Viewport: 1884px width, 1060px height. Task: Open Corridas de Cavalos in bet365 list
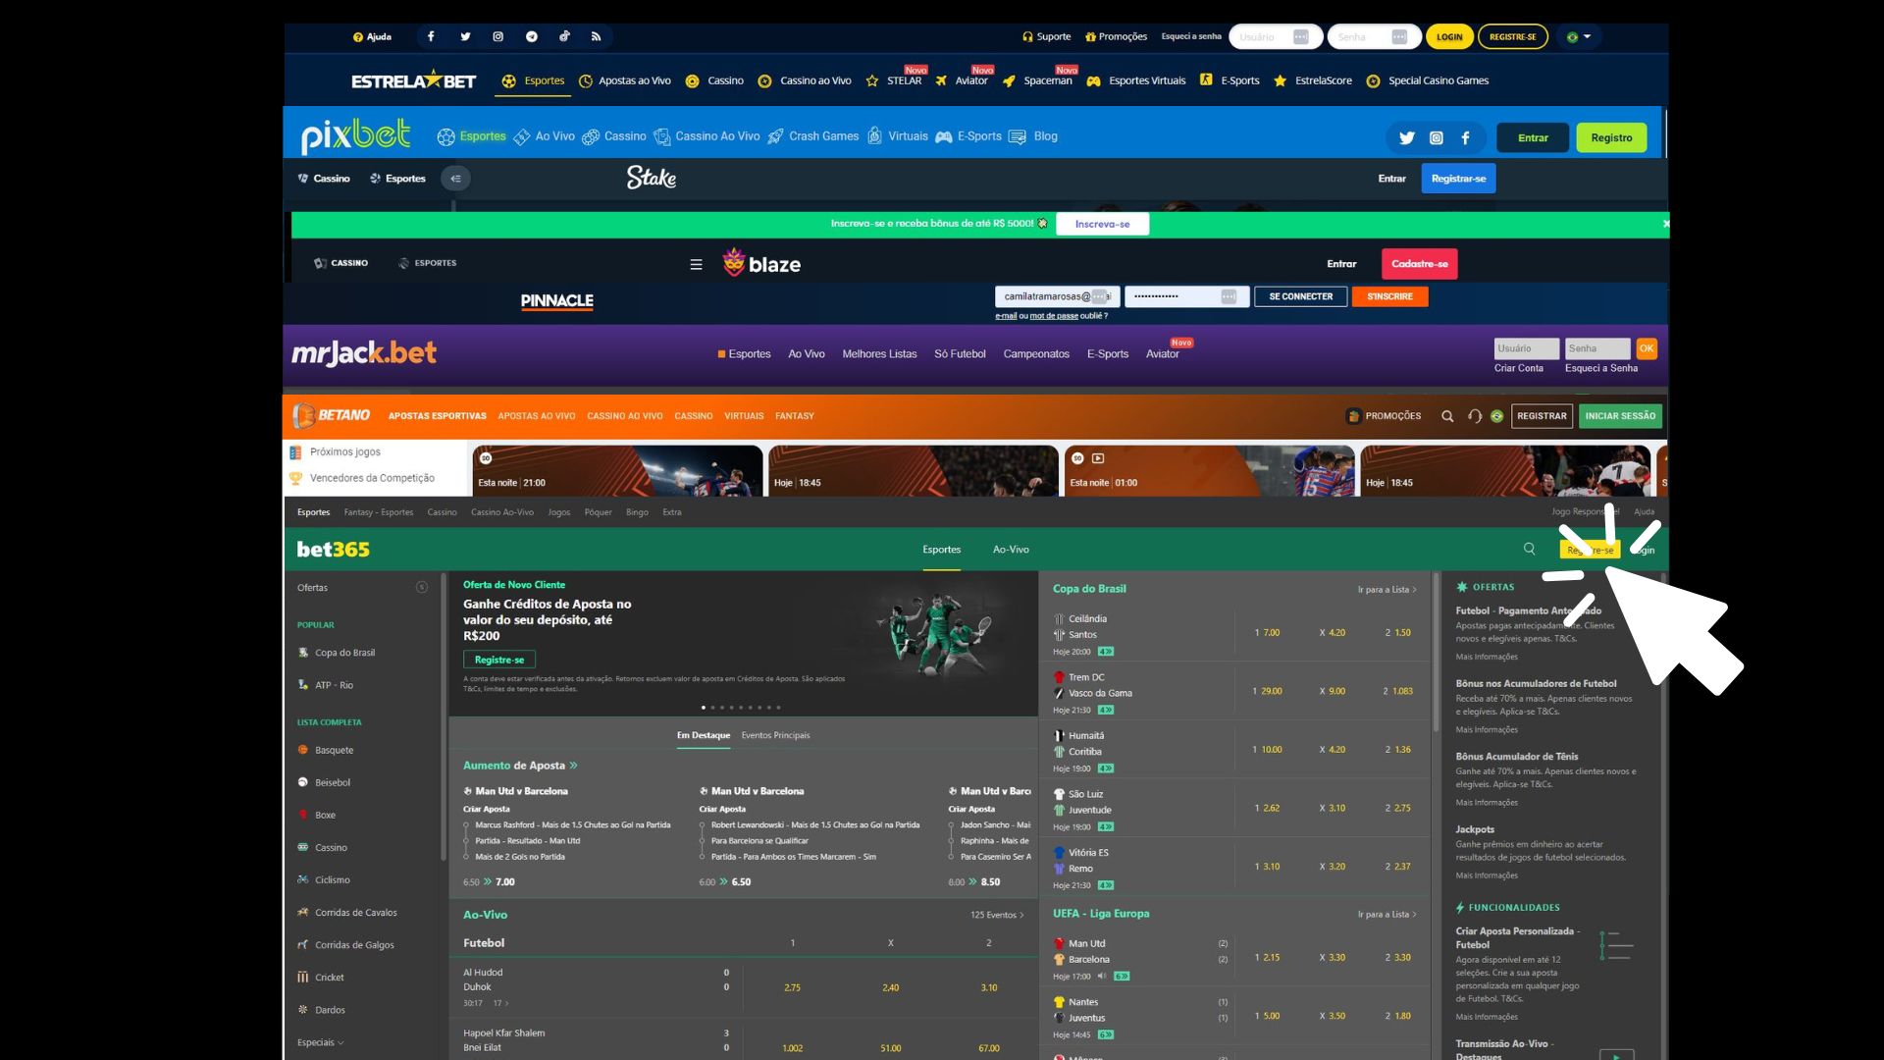click(347, 913)
